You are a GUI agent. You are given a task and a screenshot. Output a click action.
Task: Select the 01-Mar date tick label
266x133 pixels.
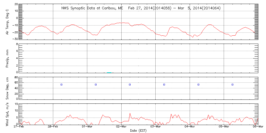[87, 127]
